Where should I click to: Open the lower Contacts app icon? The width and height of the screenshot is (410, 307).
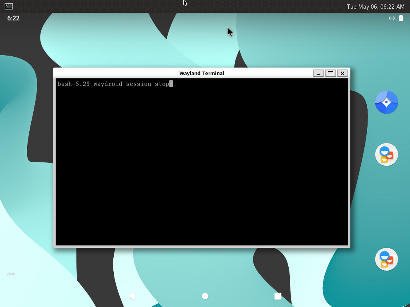386,259
